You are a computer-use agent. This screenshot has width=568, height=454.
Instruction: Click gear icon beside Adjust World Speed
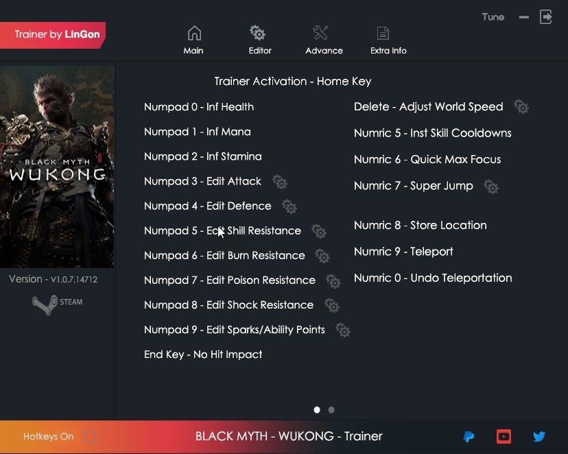(521, 107)
